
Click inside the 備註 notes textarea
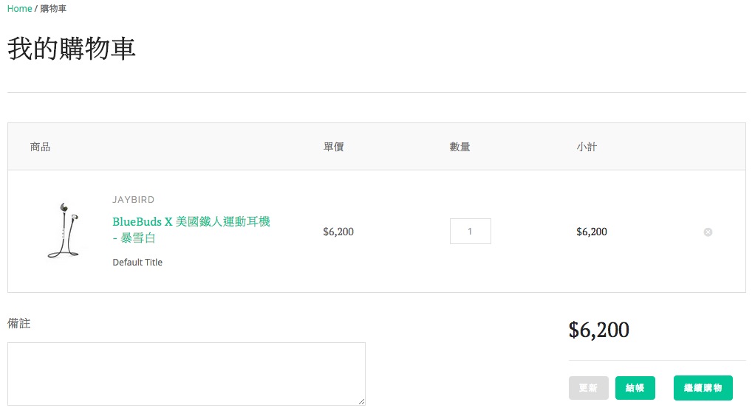pyautogui.click(x=186, y=374)
